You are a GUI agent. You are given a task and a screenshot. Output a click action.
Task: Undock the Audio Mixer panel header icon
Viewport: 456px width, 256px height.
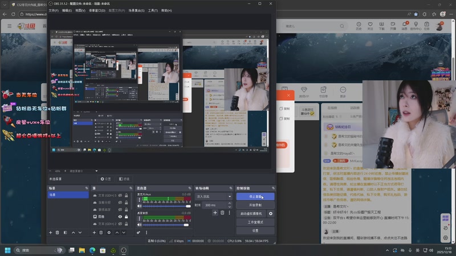[190, 188]
